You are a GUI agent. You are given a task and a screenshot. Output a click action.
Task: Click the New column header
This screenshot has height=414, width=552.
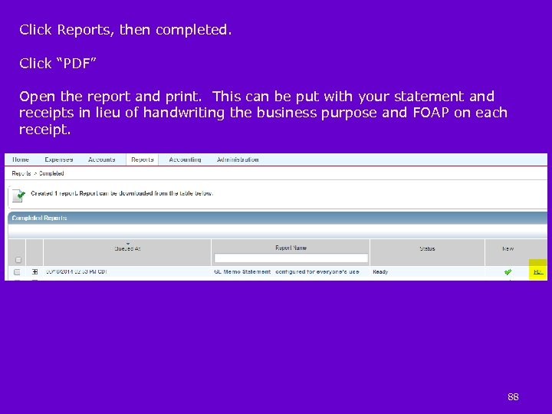pyautogui.click(x=508, y=248)
